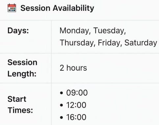Screen dimensions: 159x125
Task: Click the 09:00 start time
Action: [77, 93]
